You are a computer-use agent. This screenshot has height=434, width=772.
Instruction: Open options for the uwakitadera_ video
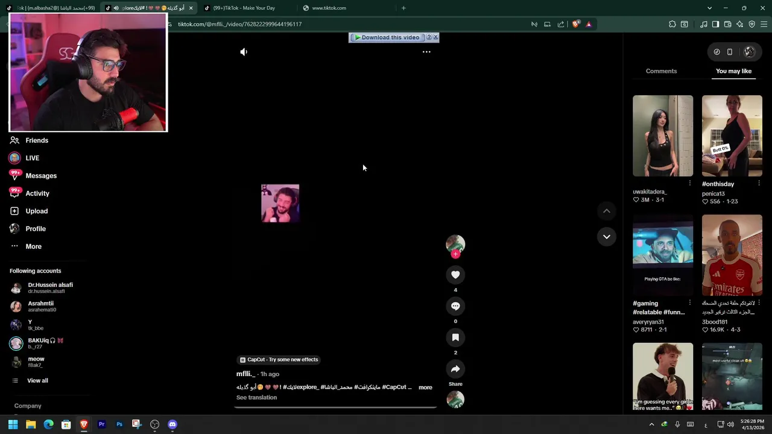tap(690, 183)
